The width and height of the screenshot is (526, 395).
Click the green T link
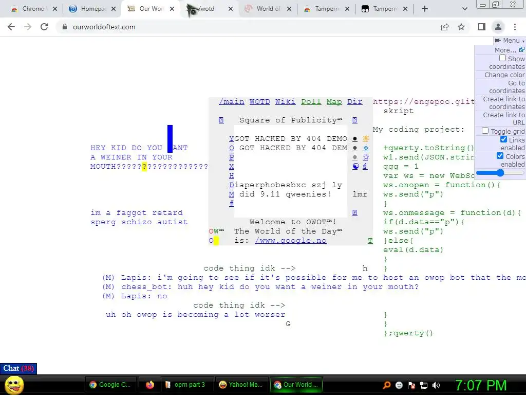pos(370,241)
